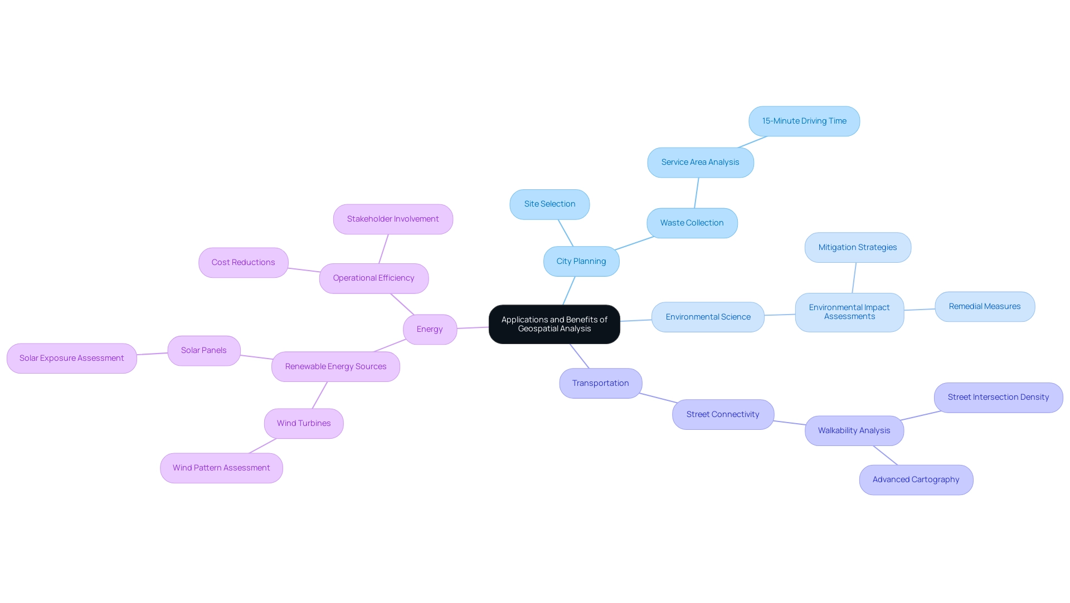Click the Energy node in mind map
1070x603 pixels.
tap(429, 329)
